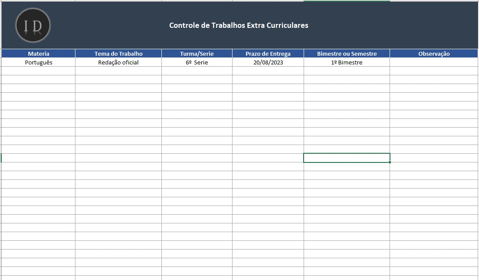Select the 'Materia' column header cell
Image resolution: width=479 pixels, height=280 pixels.
[x=38, y=54]
